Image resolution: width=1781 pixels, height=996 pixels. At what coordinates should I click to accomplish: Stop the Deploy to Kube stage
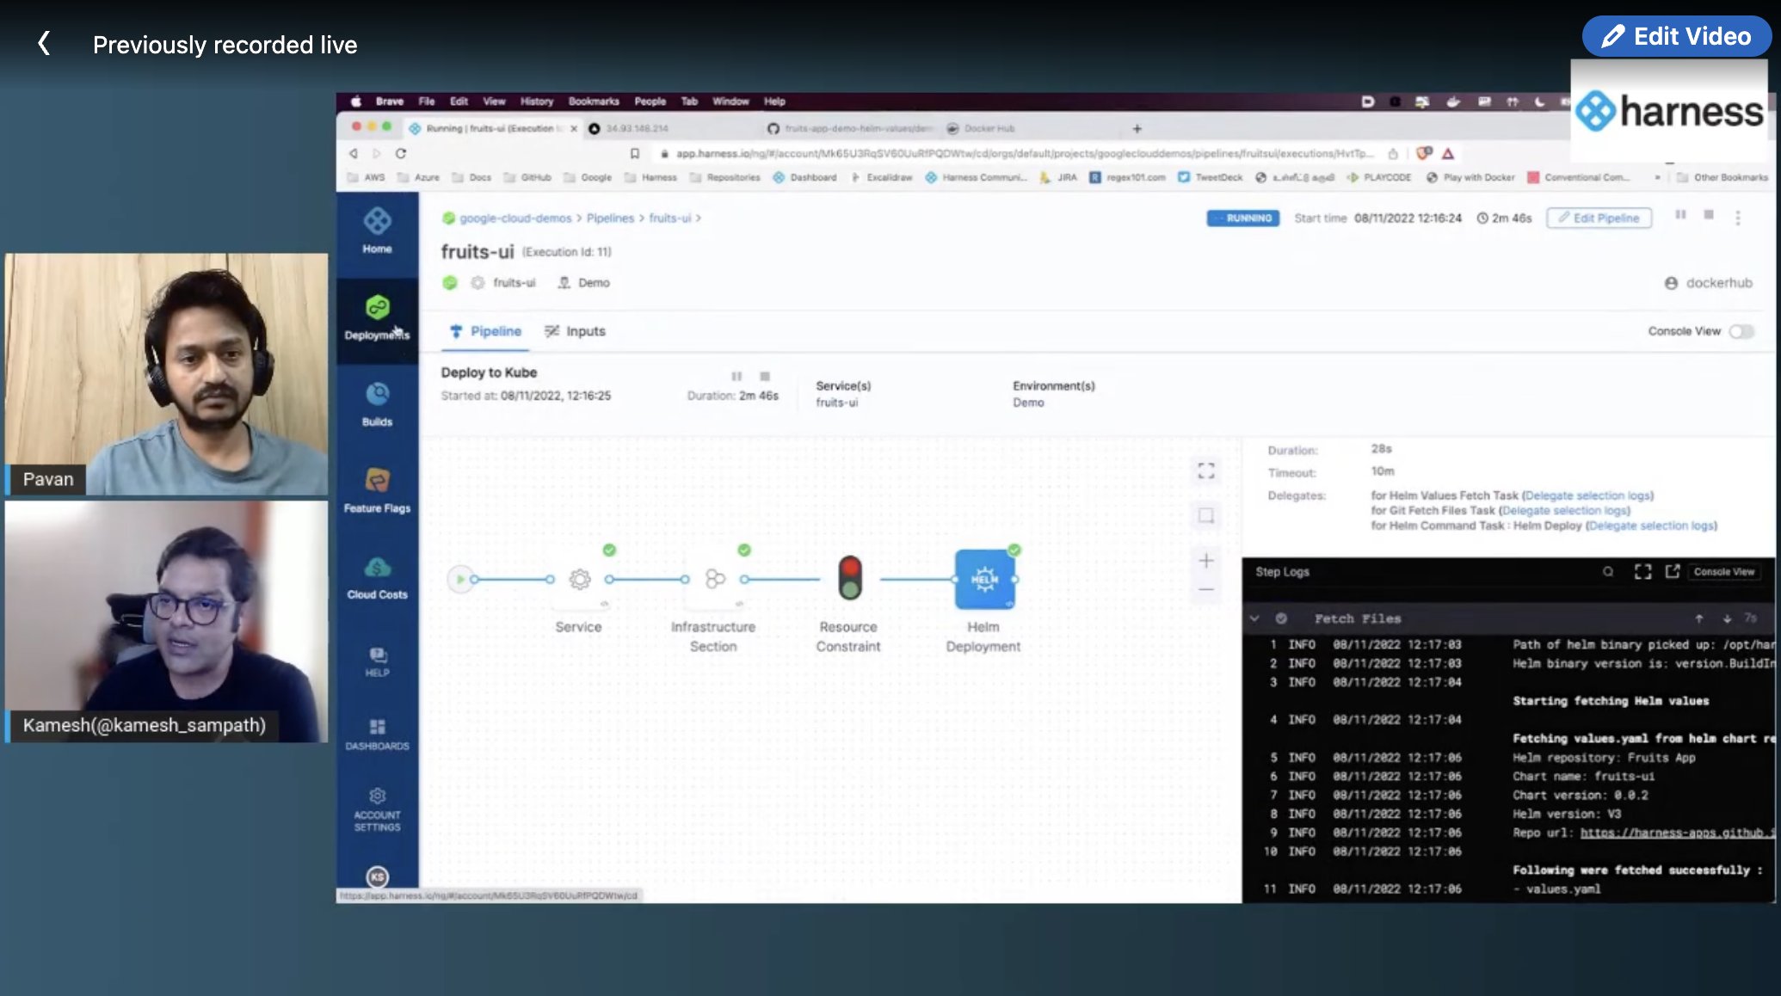765,376
